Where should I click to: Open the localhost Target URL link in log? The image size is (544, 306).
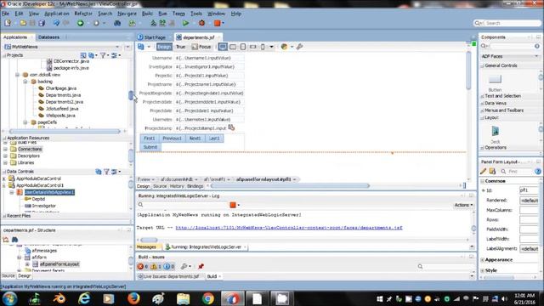(x=289, y=228)
